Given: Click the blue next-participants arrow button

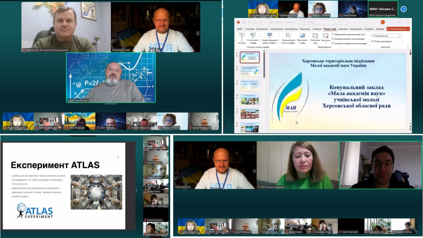Looking at the screenshot, I should 404,9.
